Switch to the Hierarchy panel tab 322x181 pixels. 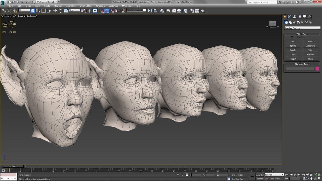pos(295,17)
